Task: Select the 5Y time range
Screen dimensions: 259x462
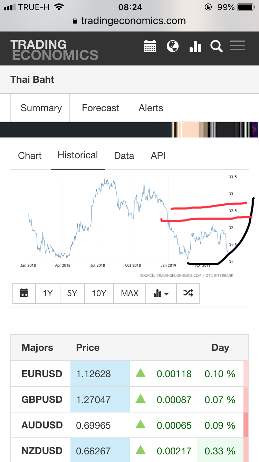Action: (x=72, y=293)
